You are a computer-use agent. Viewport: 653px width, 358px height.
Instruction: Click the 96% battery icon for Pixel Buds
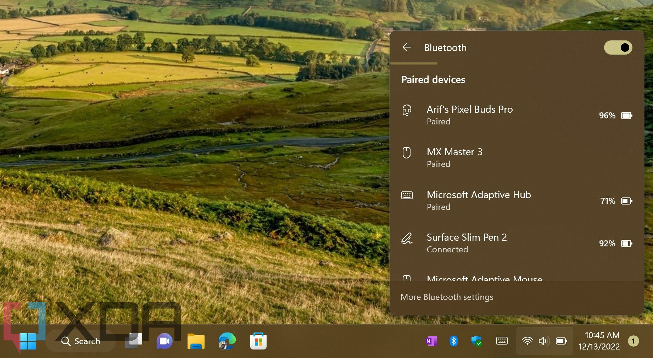[627, 116]
